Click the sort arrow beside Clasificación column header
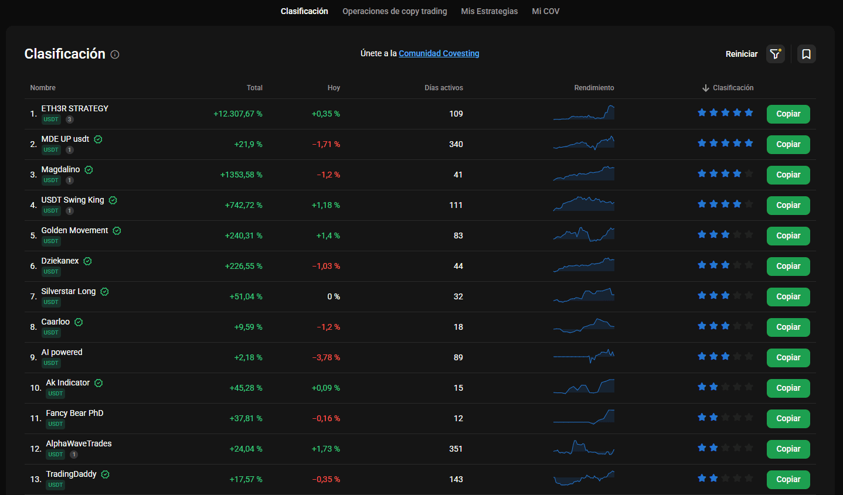Image resolution: width=843 pixels, height=495 pixels. click(x=706, y=88)
